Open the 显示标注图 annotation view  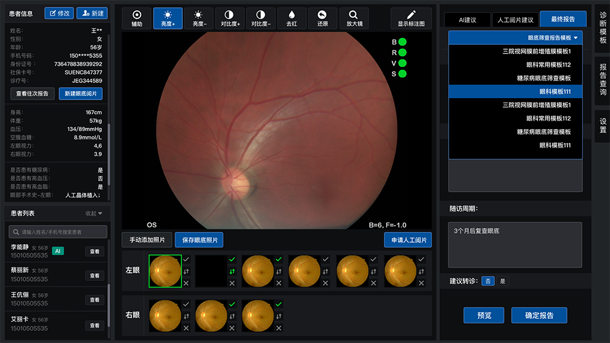(411, 18)
